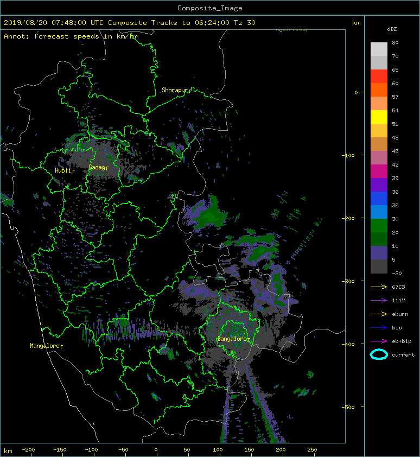Viewport: 420px width, 457px height.
Task: Click the 'Annot: forecast speeds in km/hr' text
Action: point(71,36)
